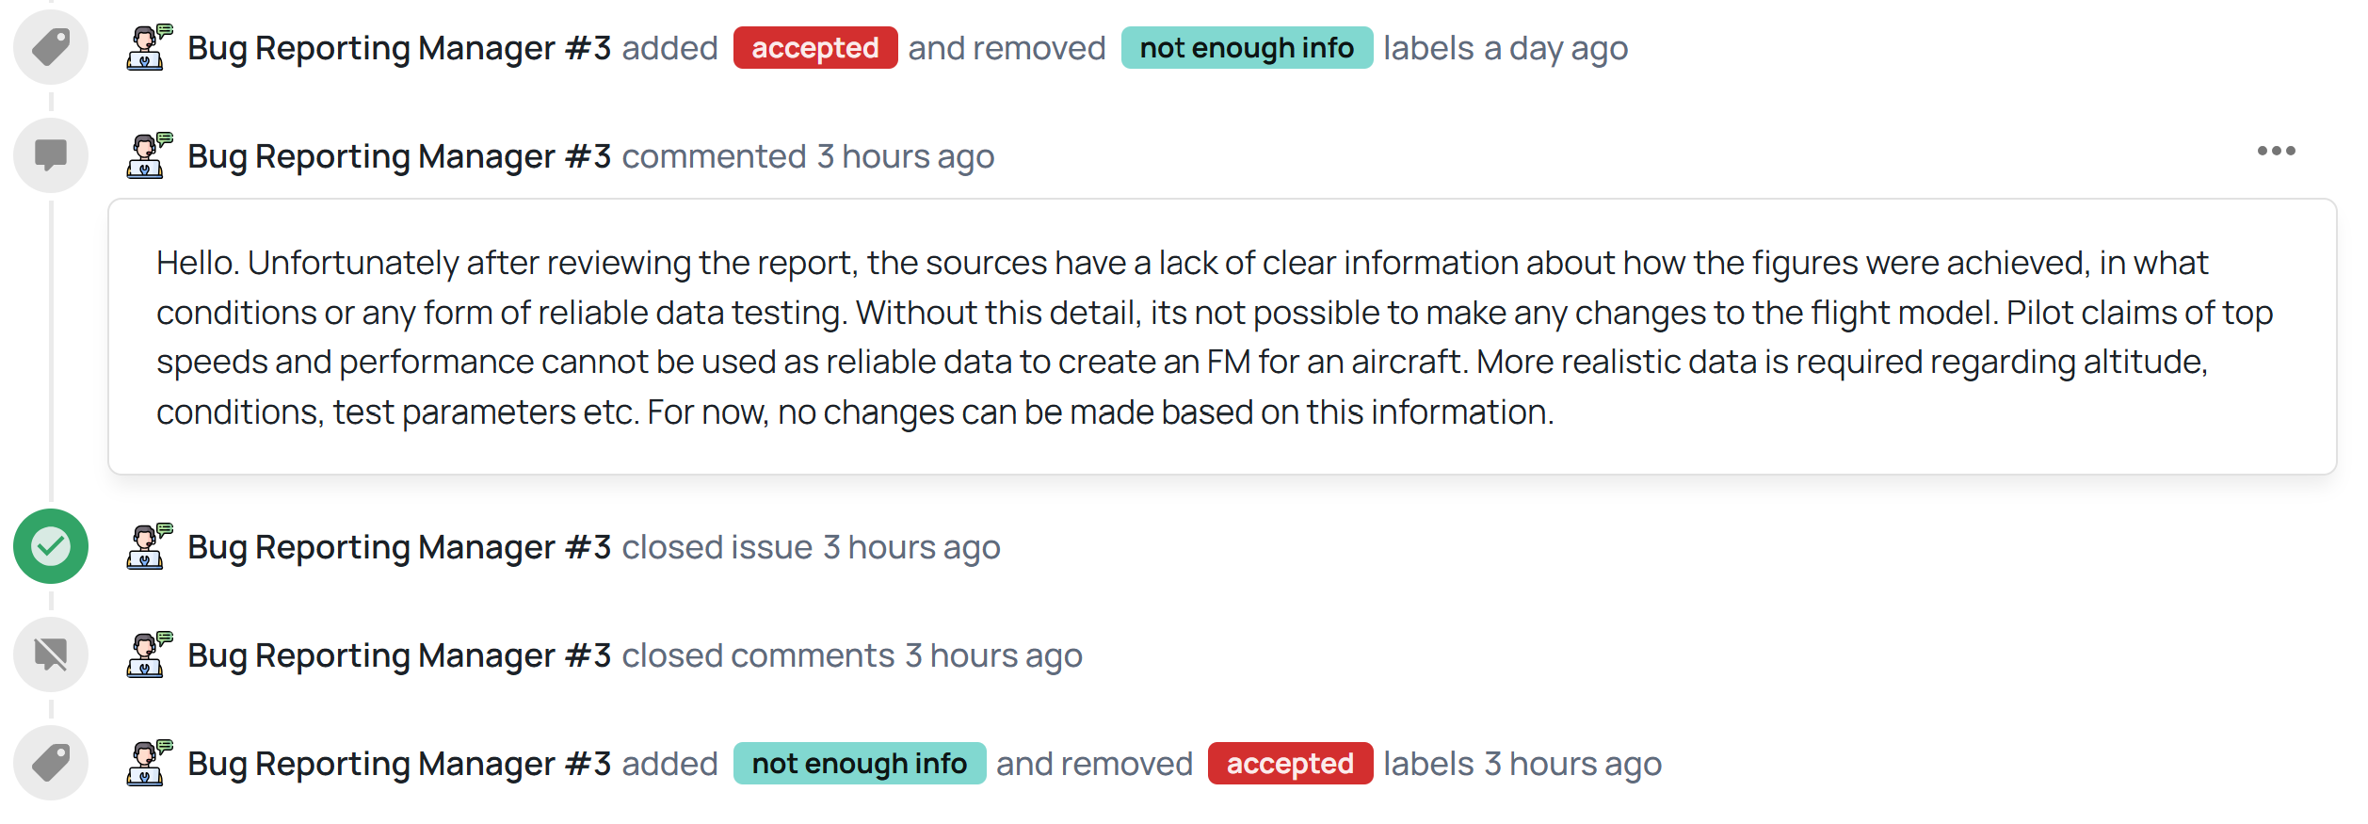2368x824 pixels.
Task: Click author name on bottom label entry
Action: [x=399, y=764]
